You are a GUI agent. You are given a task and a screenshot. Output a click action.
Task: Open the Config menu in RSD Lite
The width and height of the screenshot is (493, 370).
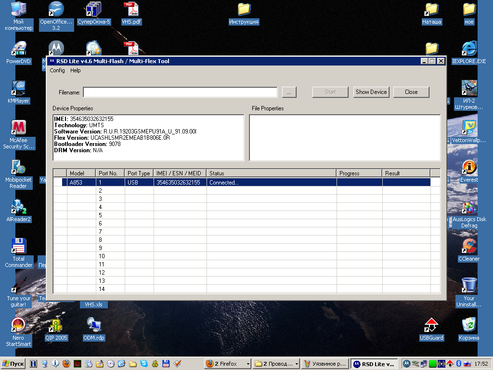pos(57,70)
